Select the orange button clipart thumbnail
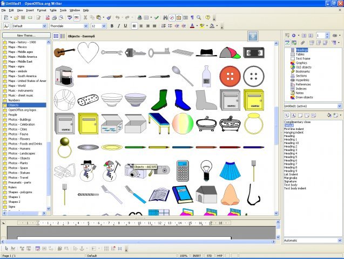Screen dimensions: 344x259 click(x=230, y=76)
